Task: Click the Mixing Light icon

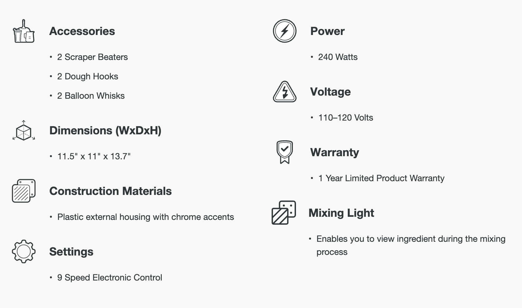Action: tap(283, 213)
